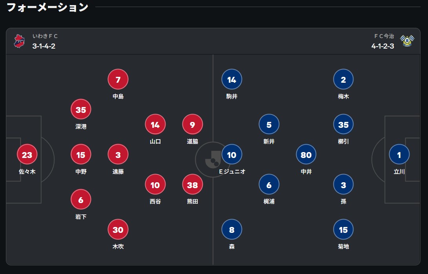This screenshot has width=428, height=274.
Task: Click the FC今治 team name
Action: coord(384,36)
